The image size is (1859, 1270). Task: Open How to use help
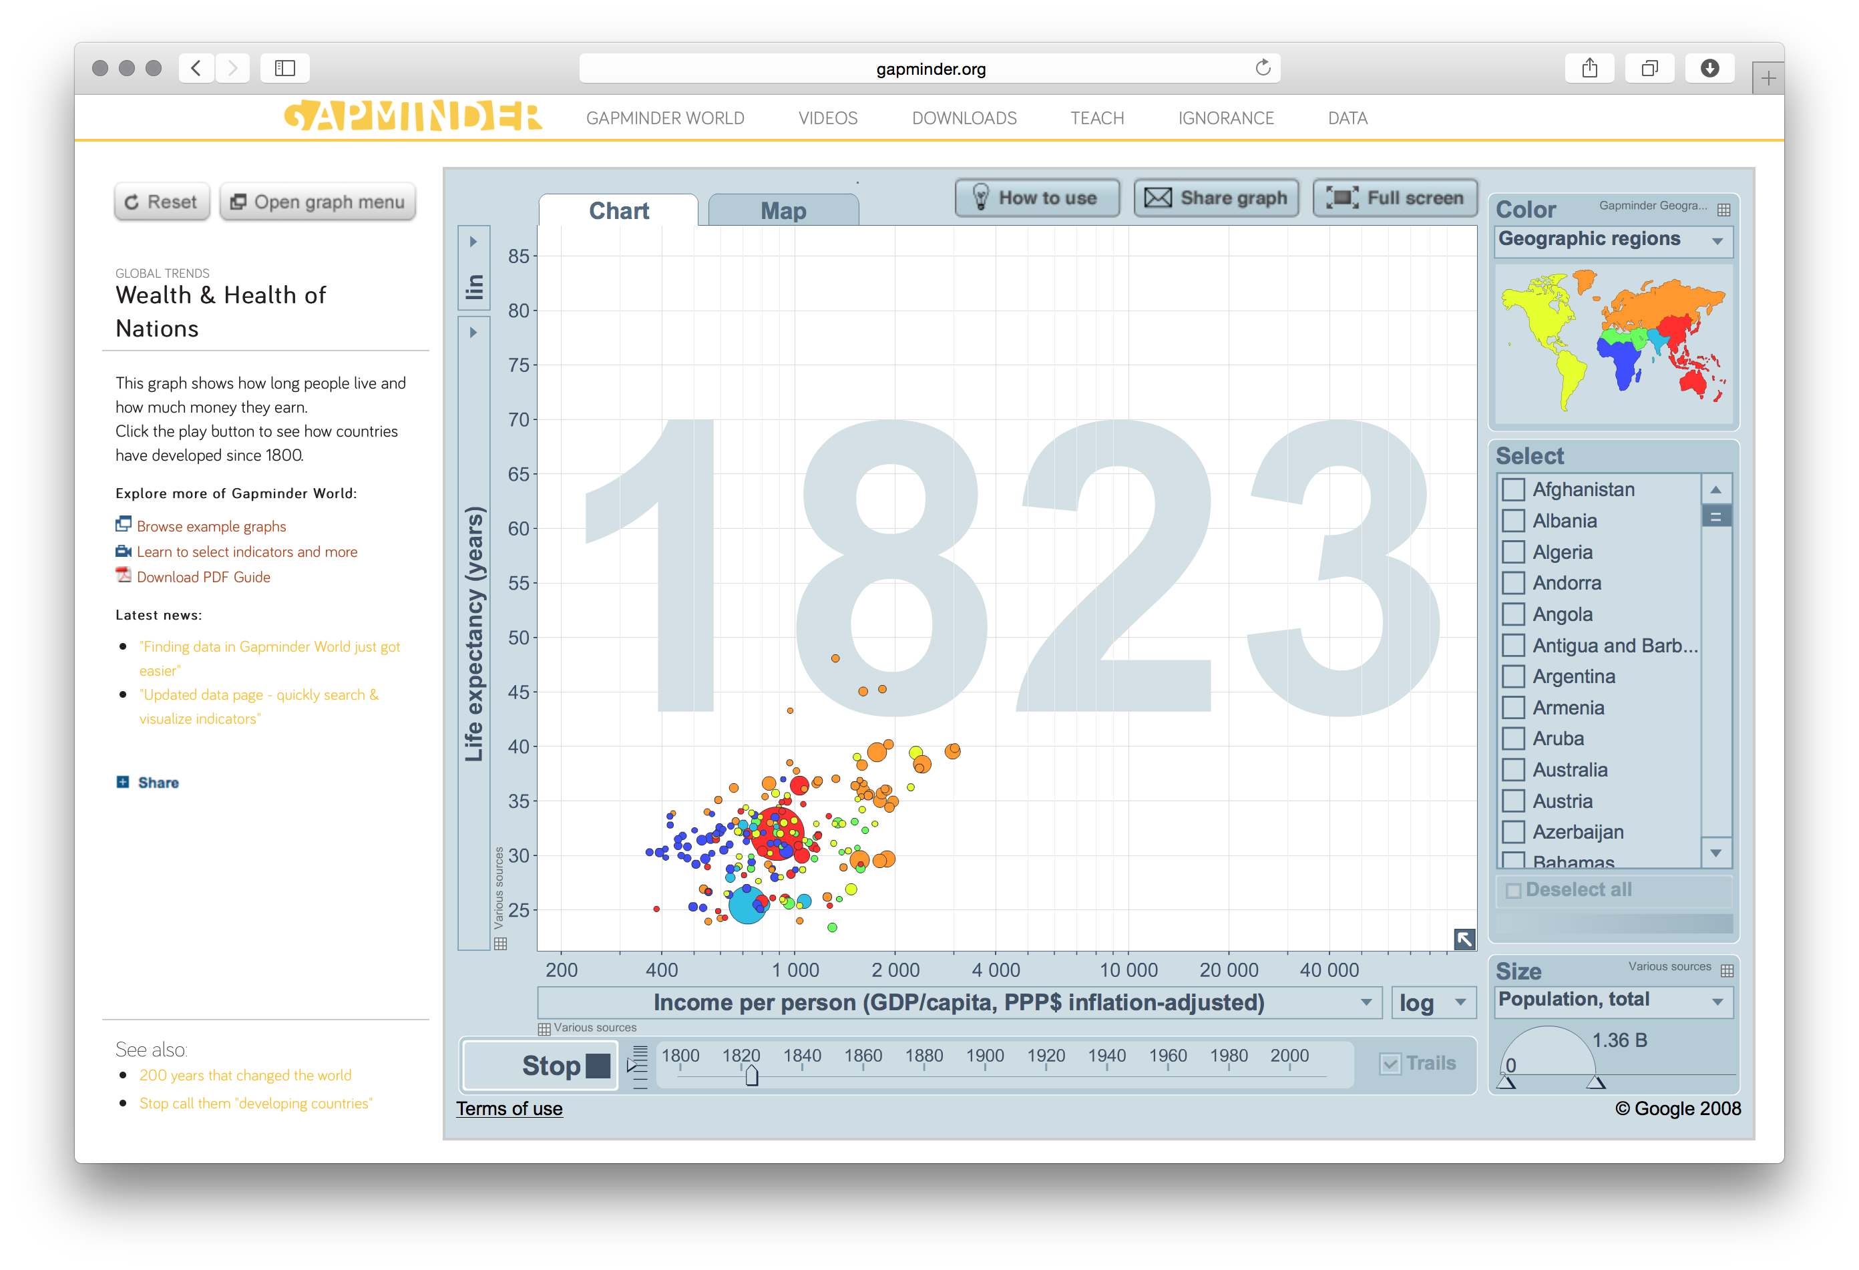tap(1037, 198)
